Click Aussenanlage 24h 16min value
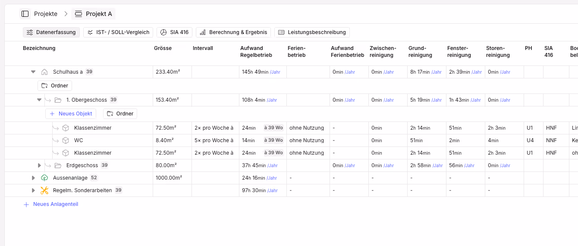The width and height of the screenshot is (578, 246). [260, 178]
